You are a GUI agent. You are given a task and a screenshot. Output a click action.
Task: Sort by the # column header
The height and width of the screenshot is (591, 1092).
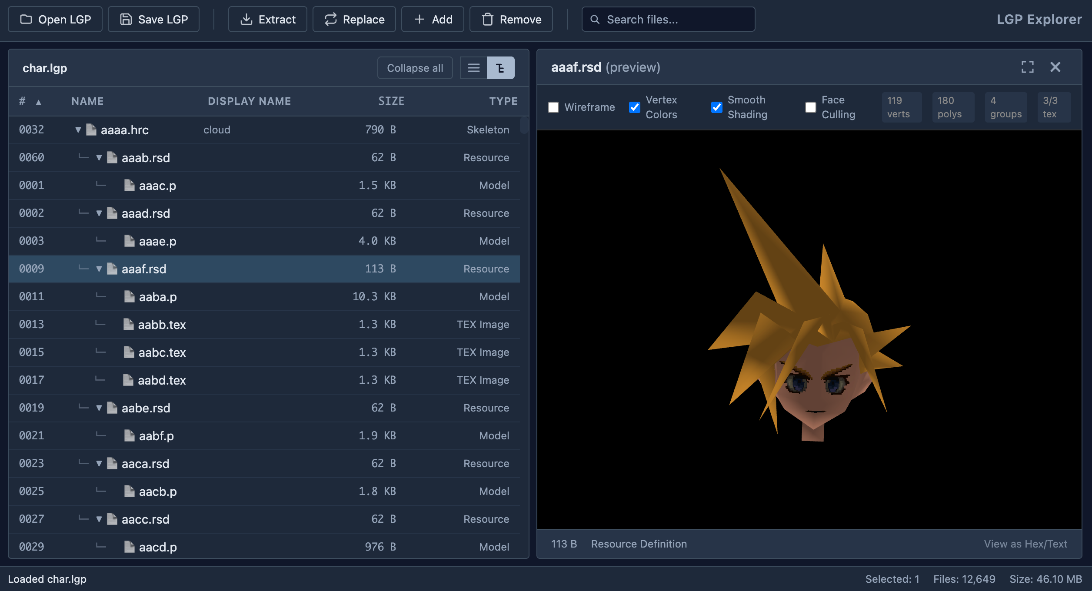pyautogui.click(x=30, y=101)
